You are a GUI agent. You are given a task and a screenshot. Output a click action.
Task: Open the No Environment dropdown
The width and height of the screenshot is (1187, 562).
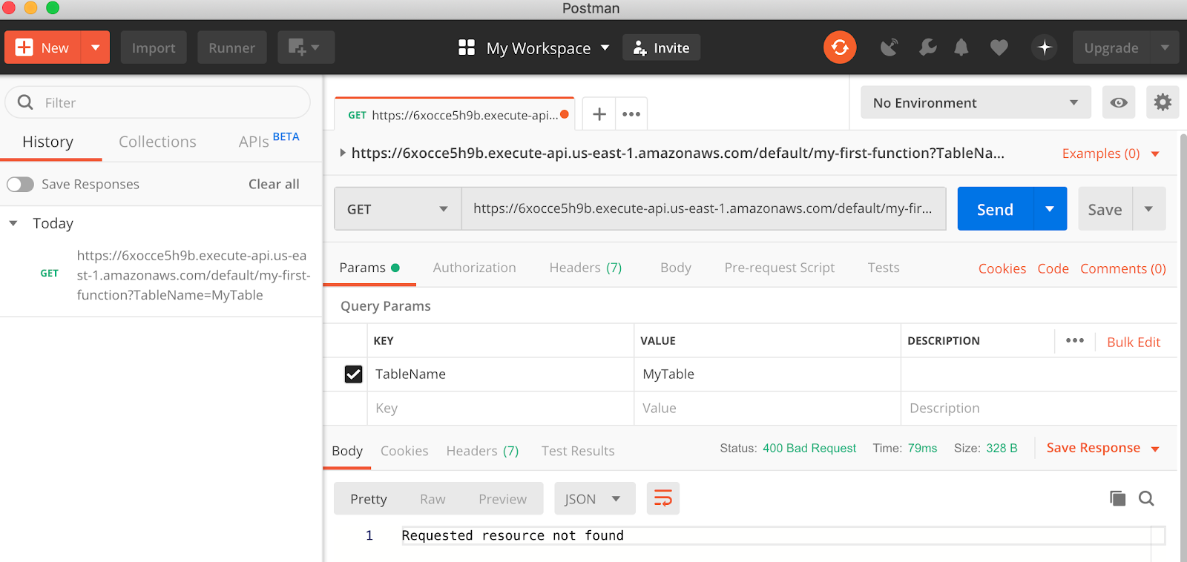[975, 102]
